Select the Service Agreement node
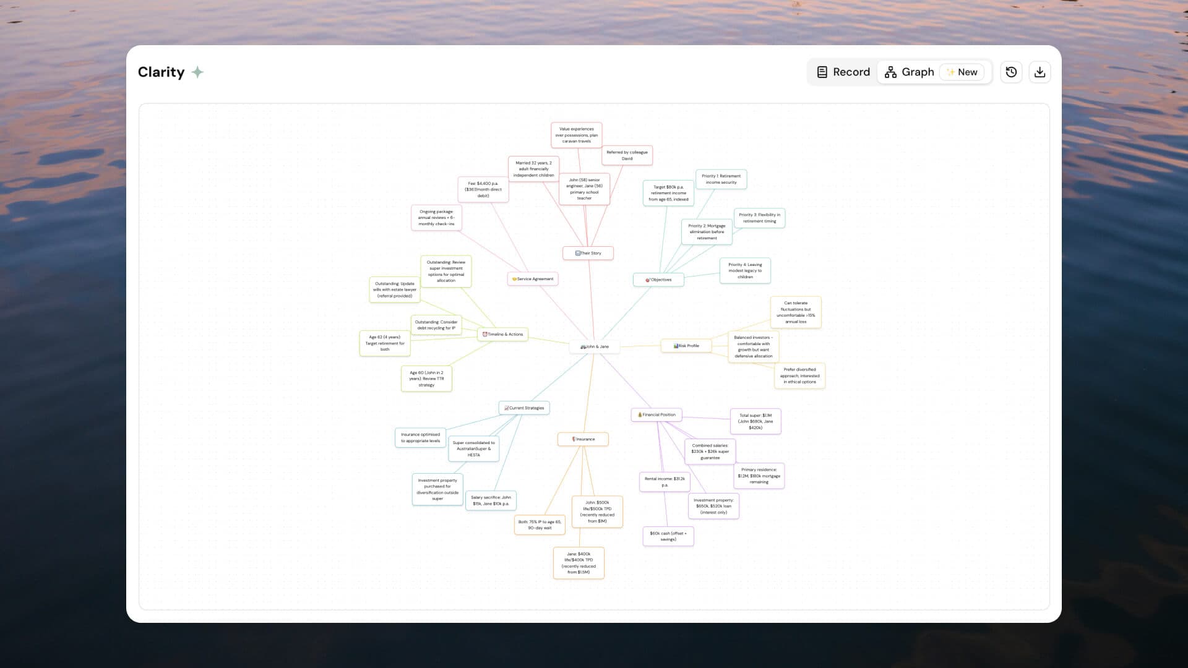This screenshot has width=1188, height=668. coord(533,279)
